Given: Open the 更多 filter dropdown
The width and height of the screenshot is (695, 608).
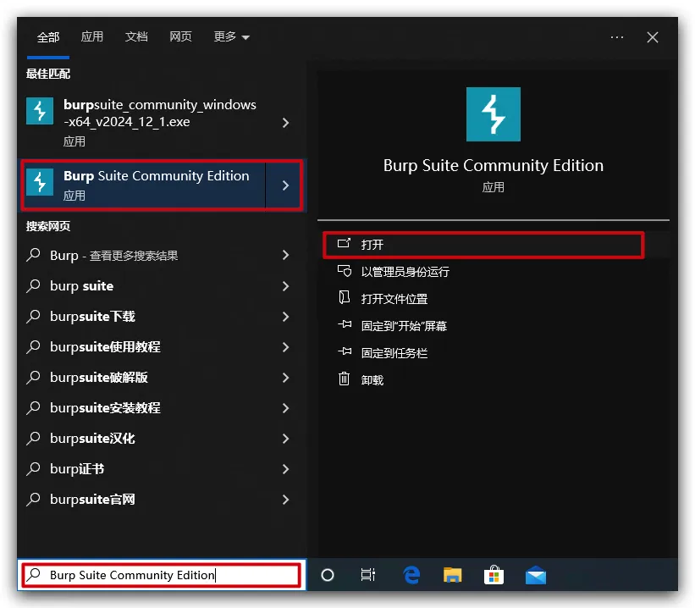Looking at the screenshot, I should (x=231, y=37).
